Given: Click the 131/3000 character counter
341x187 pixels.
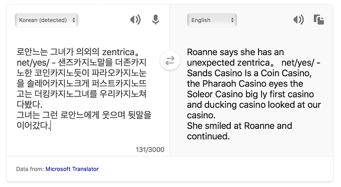Looking at the screenshot, I should 150,150.
